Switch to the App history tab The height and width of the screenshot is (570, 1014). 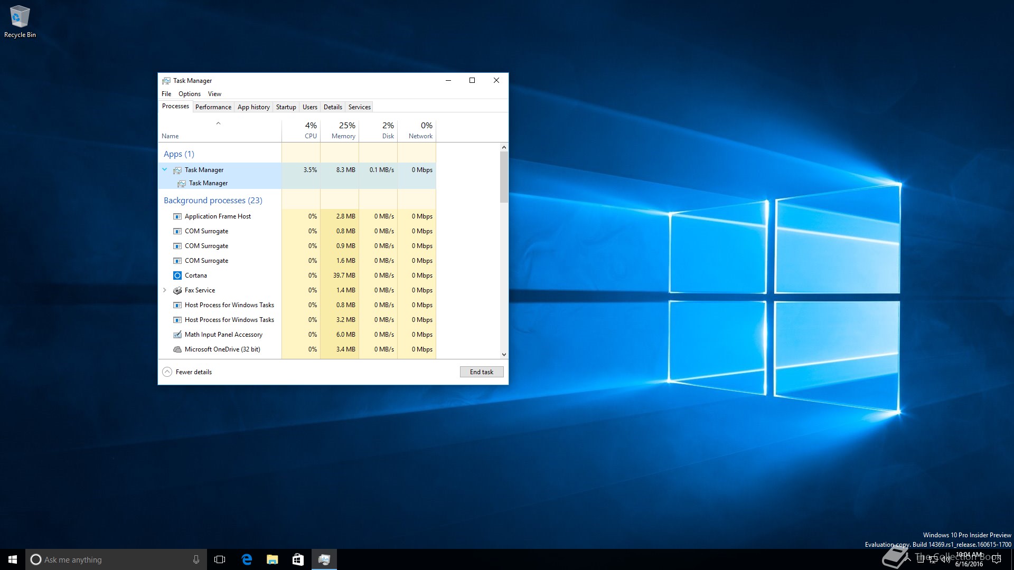point(253,107)
